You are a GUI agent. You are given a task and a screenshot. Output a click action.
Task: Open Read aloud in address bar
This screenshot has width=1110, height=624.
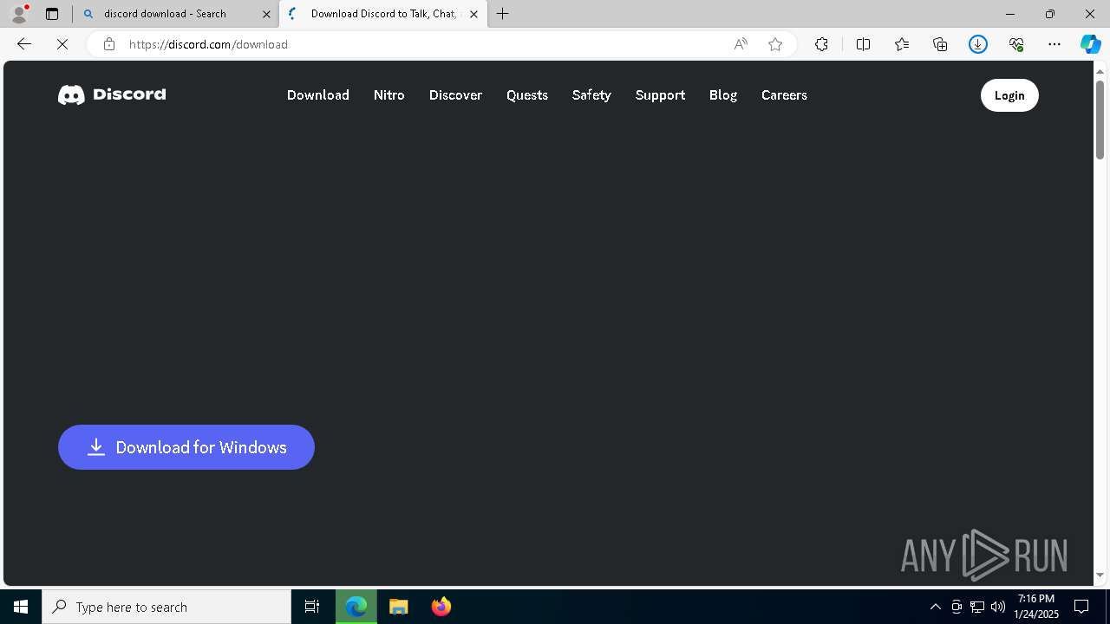[741, 44]
